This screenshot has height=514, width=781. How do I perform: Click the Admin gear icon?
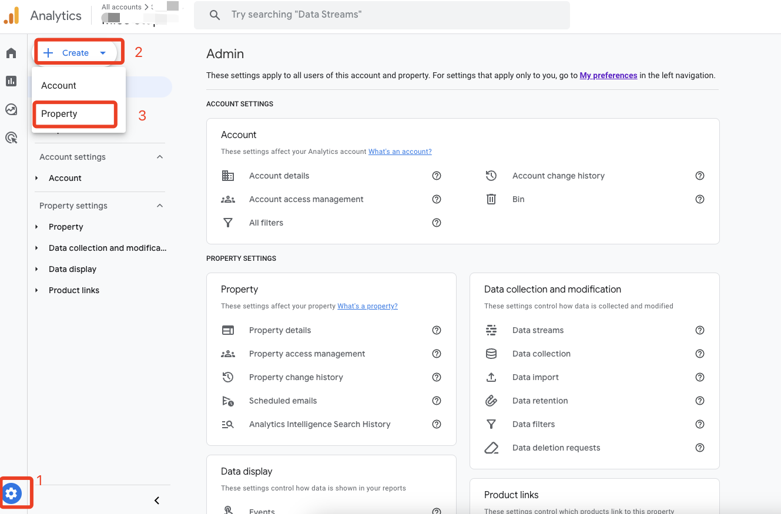tap(12, 493)
